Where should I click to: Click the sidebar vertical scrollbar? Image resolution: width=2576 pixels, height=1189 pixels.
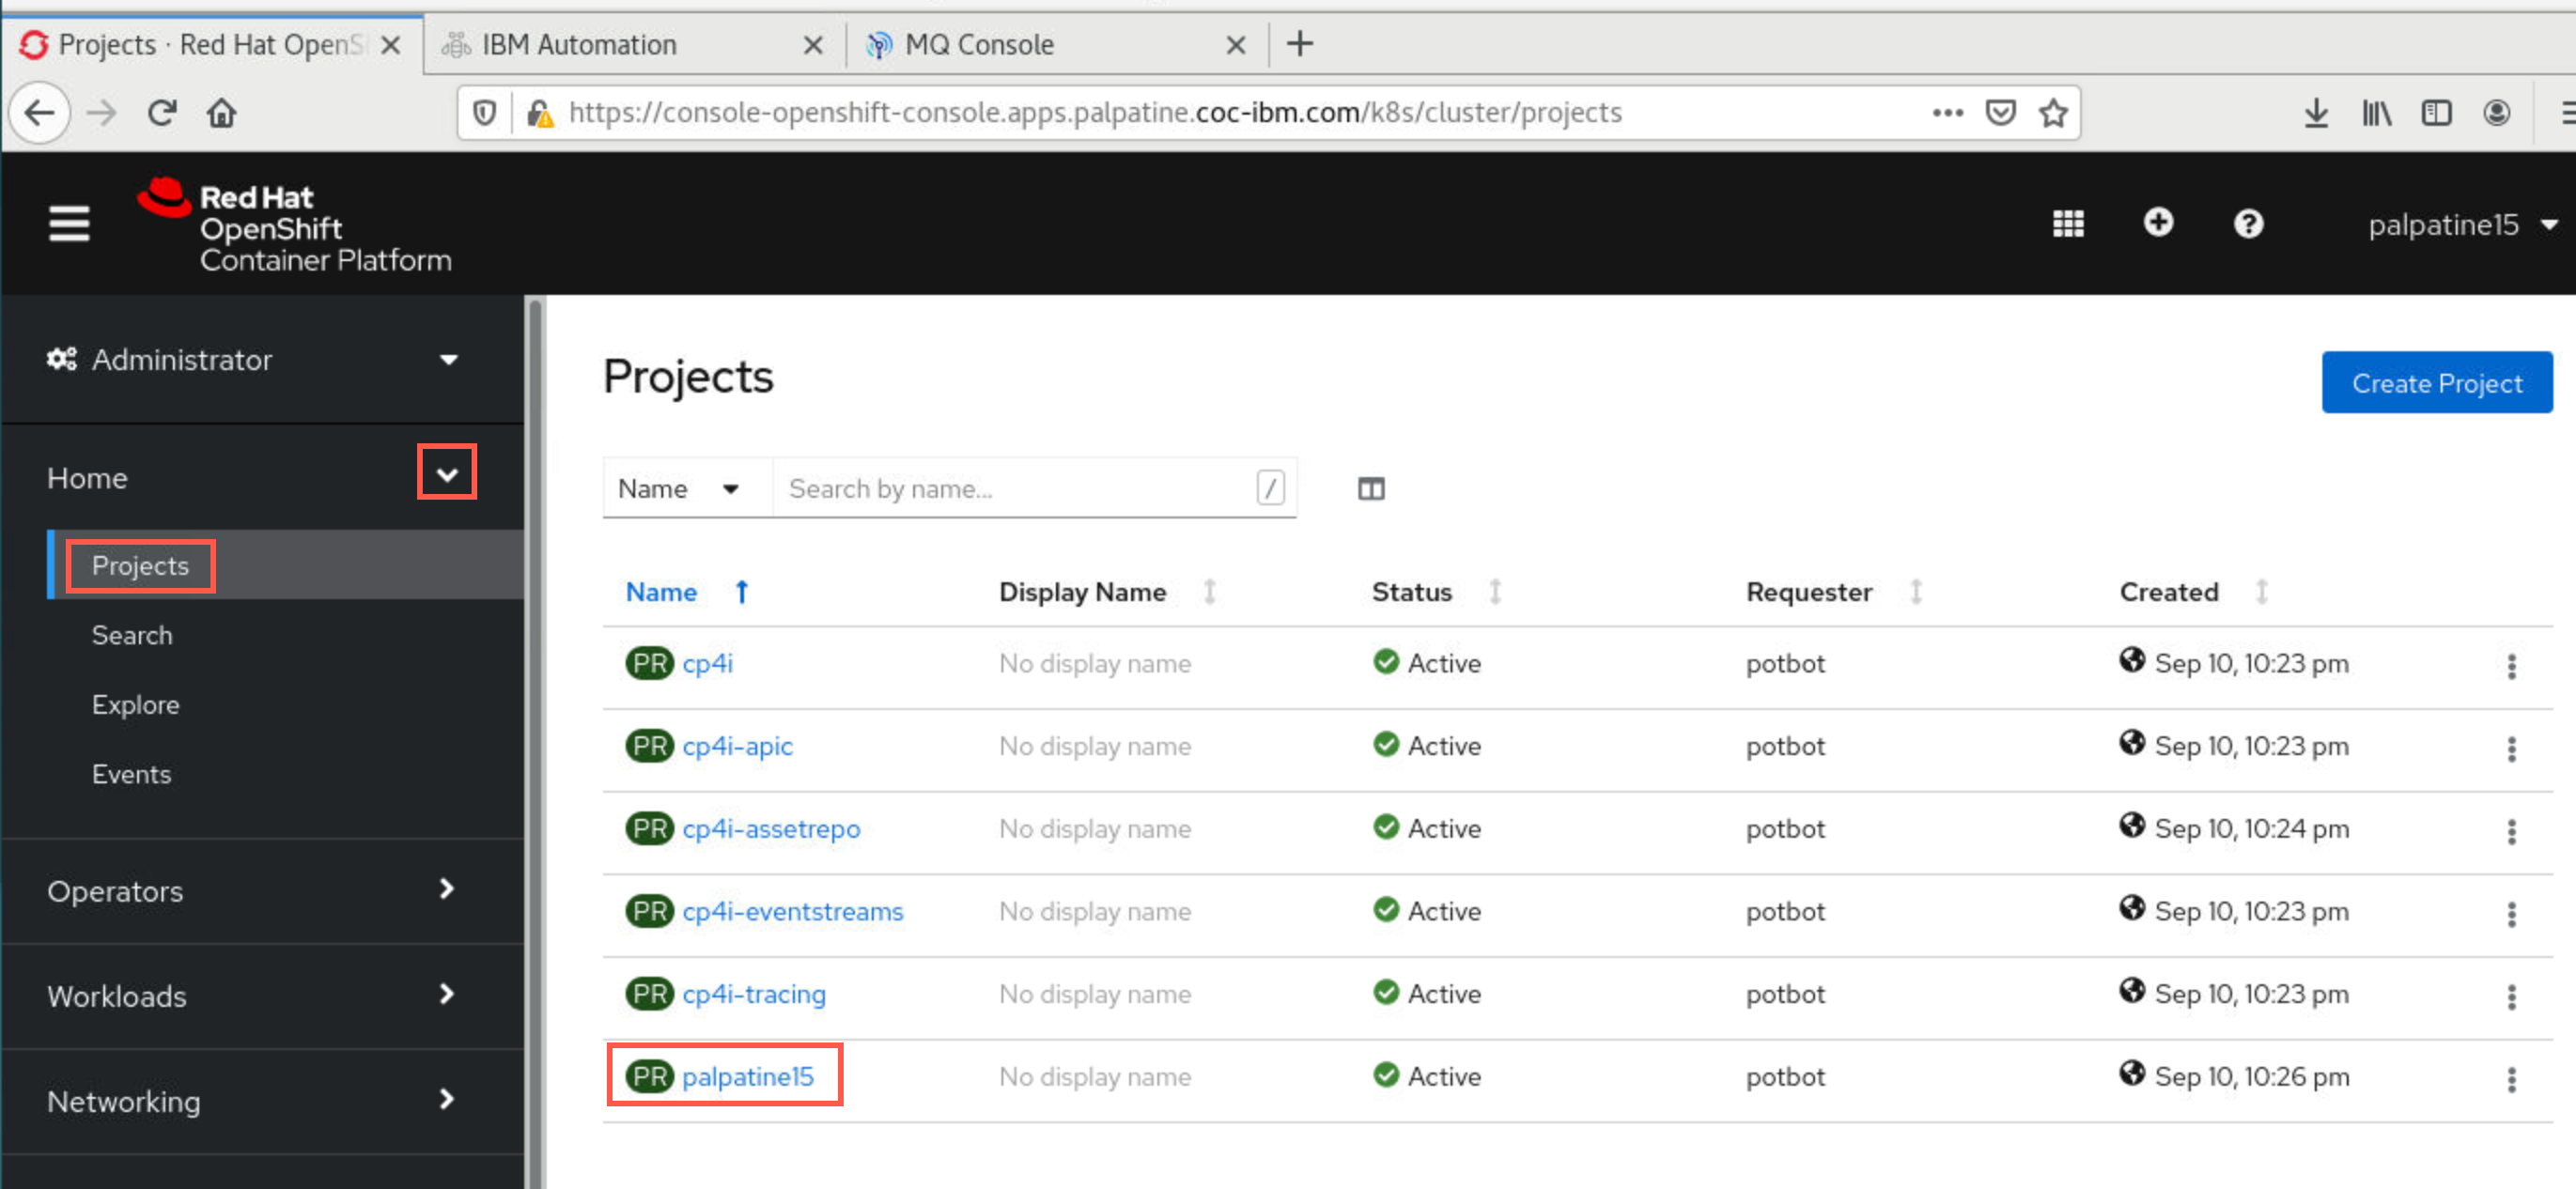[x=535, y=742]
